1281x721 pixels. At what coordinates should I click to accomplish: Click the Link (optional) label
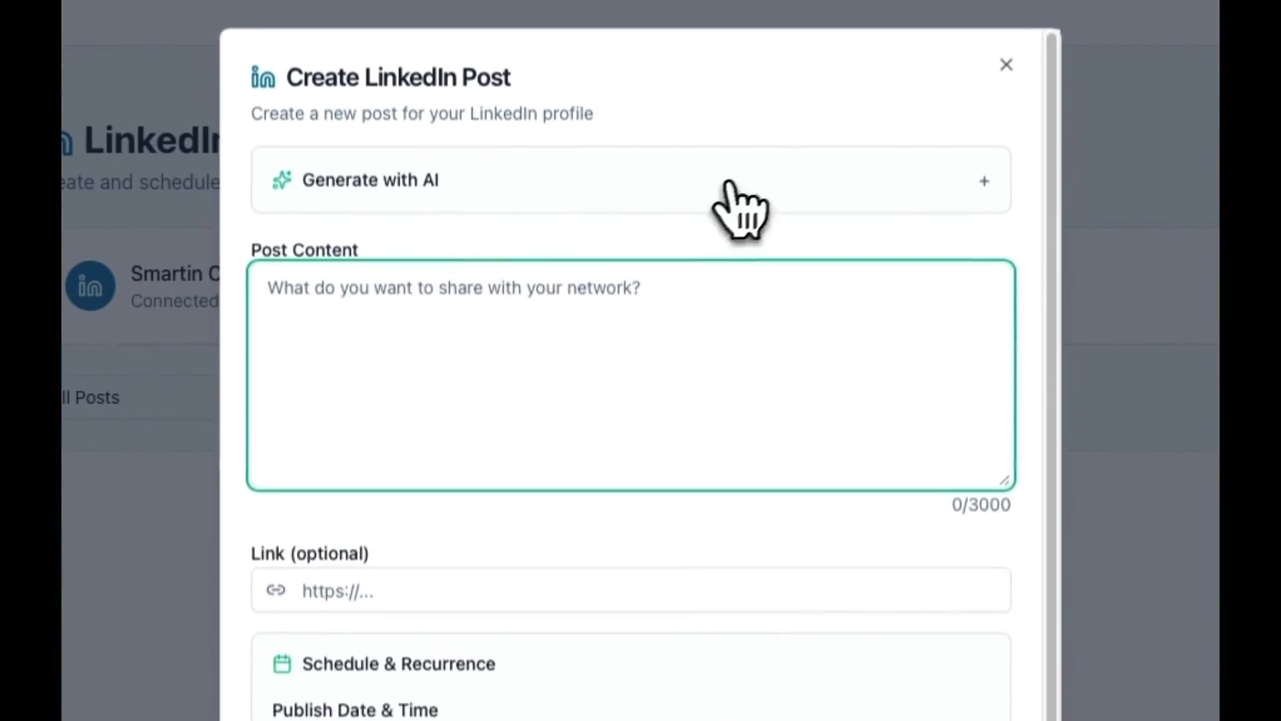[x=310, y=553]
